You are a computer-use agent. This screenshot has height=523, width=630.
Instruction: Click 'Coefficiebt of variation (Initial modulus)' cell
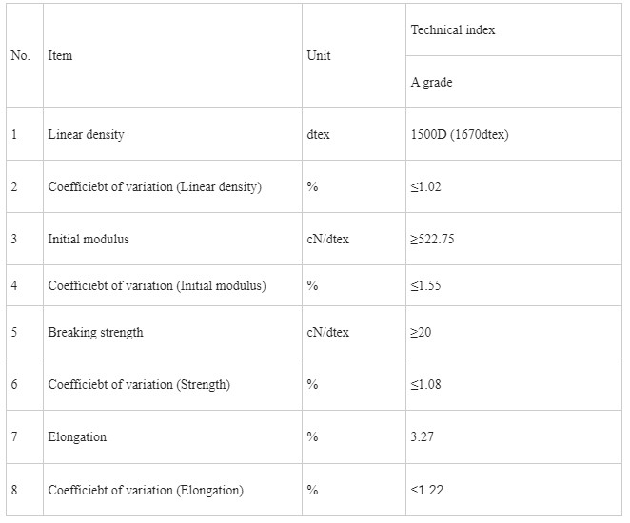tap(157, 286)
